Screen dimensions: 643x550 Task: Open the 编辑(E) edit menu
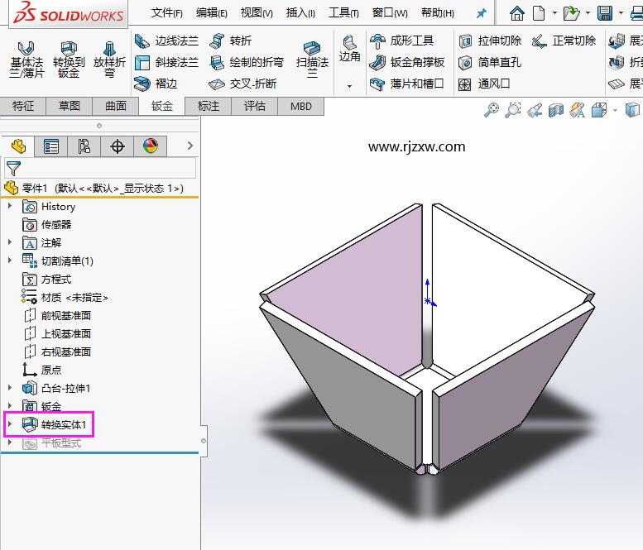click(211, 13)
